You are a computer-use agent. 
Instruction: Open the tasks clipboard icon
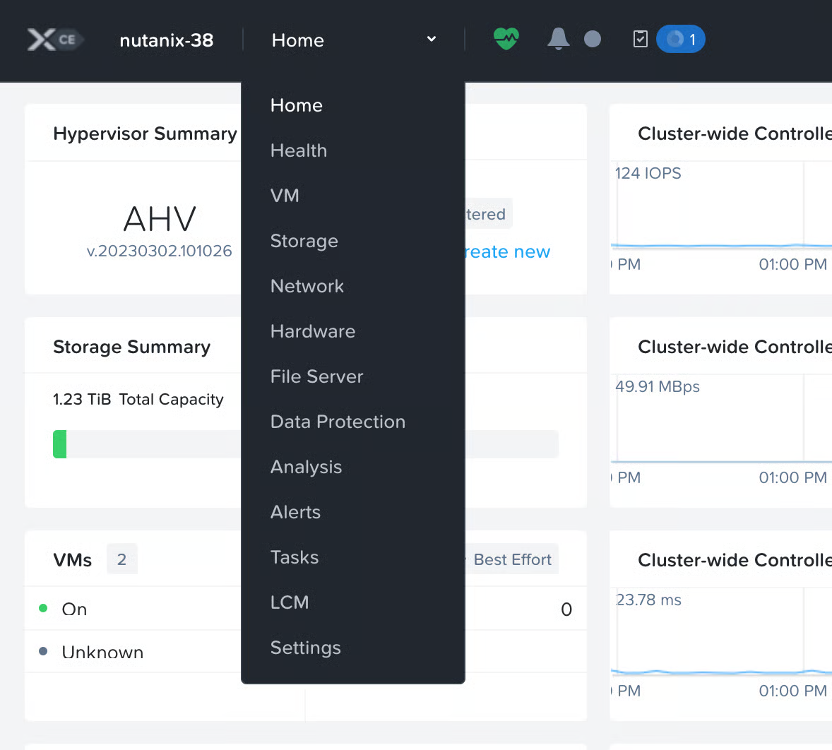640,39
